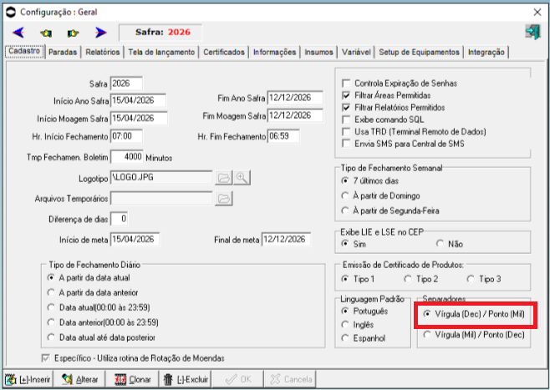Click the Fim Ano Safra date field
The width and height of the screenshot is (550, 390).
tap(295, 98)
